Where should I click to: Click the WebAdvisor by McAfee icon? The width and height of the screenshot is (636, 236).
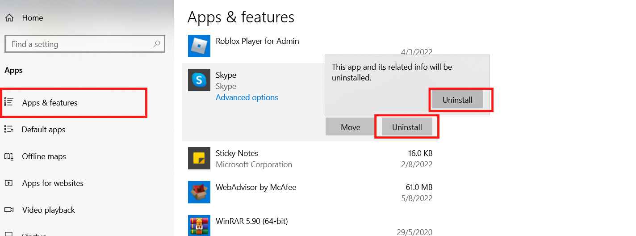tap(199, 192)
